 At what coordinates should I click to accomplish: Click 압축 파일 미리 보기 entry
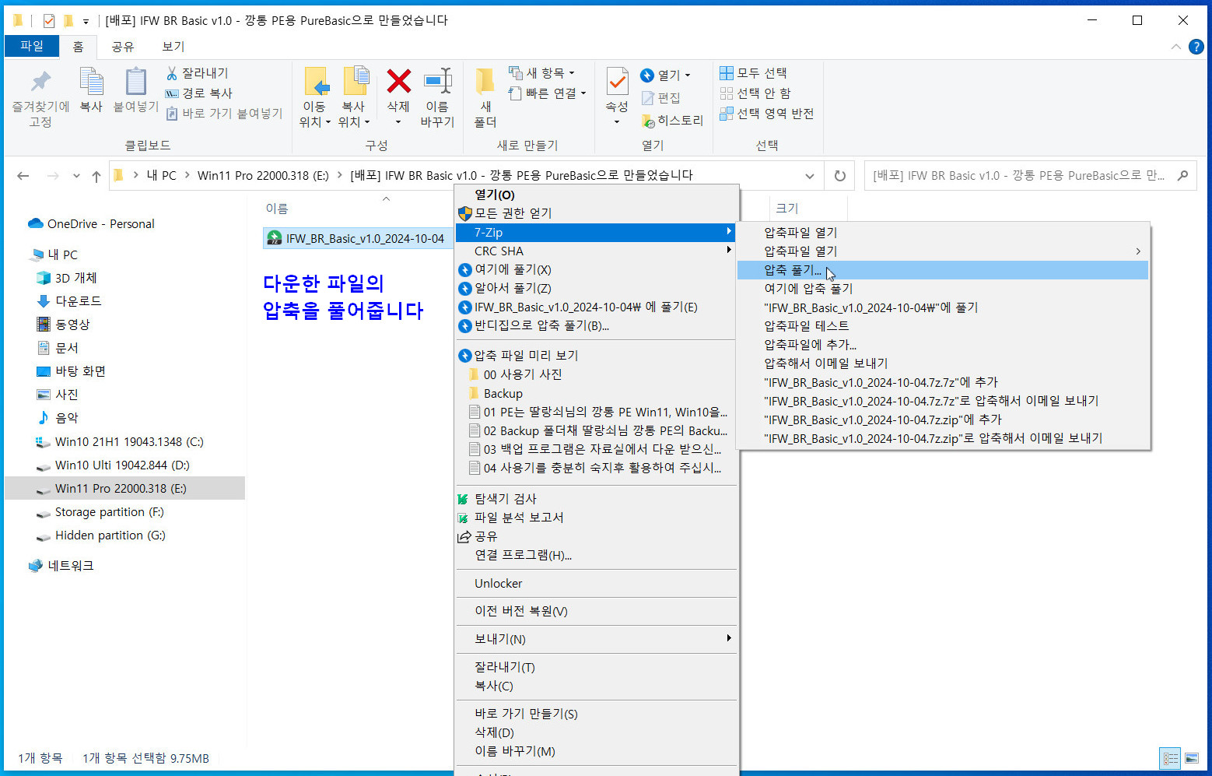(596, 356)
